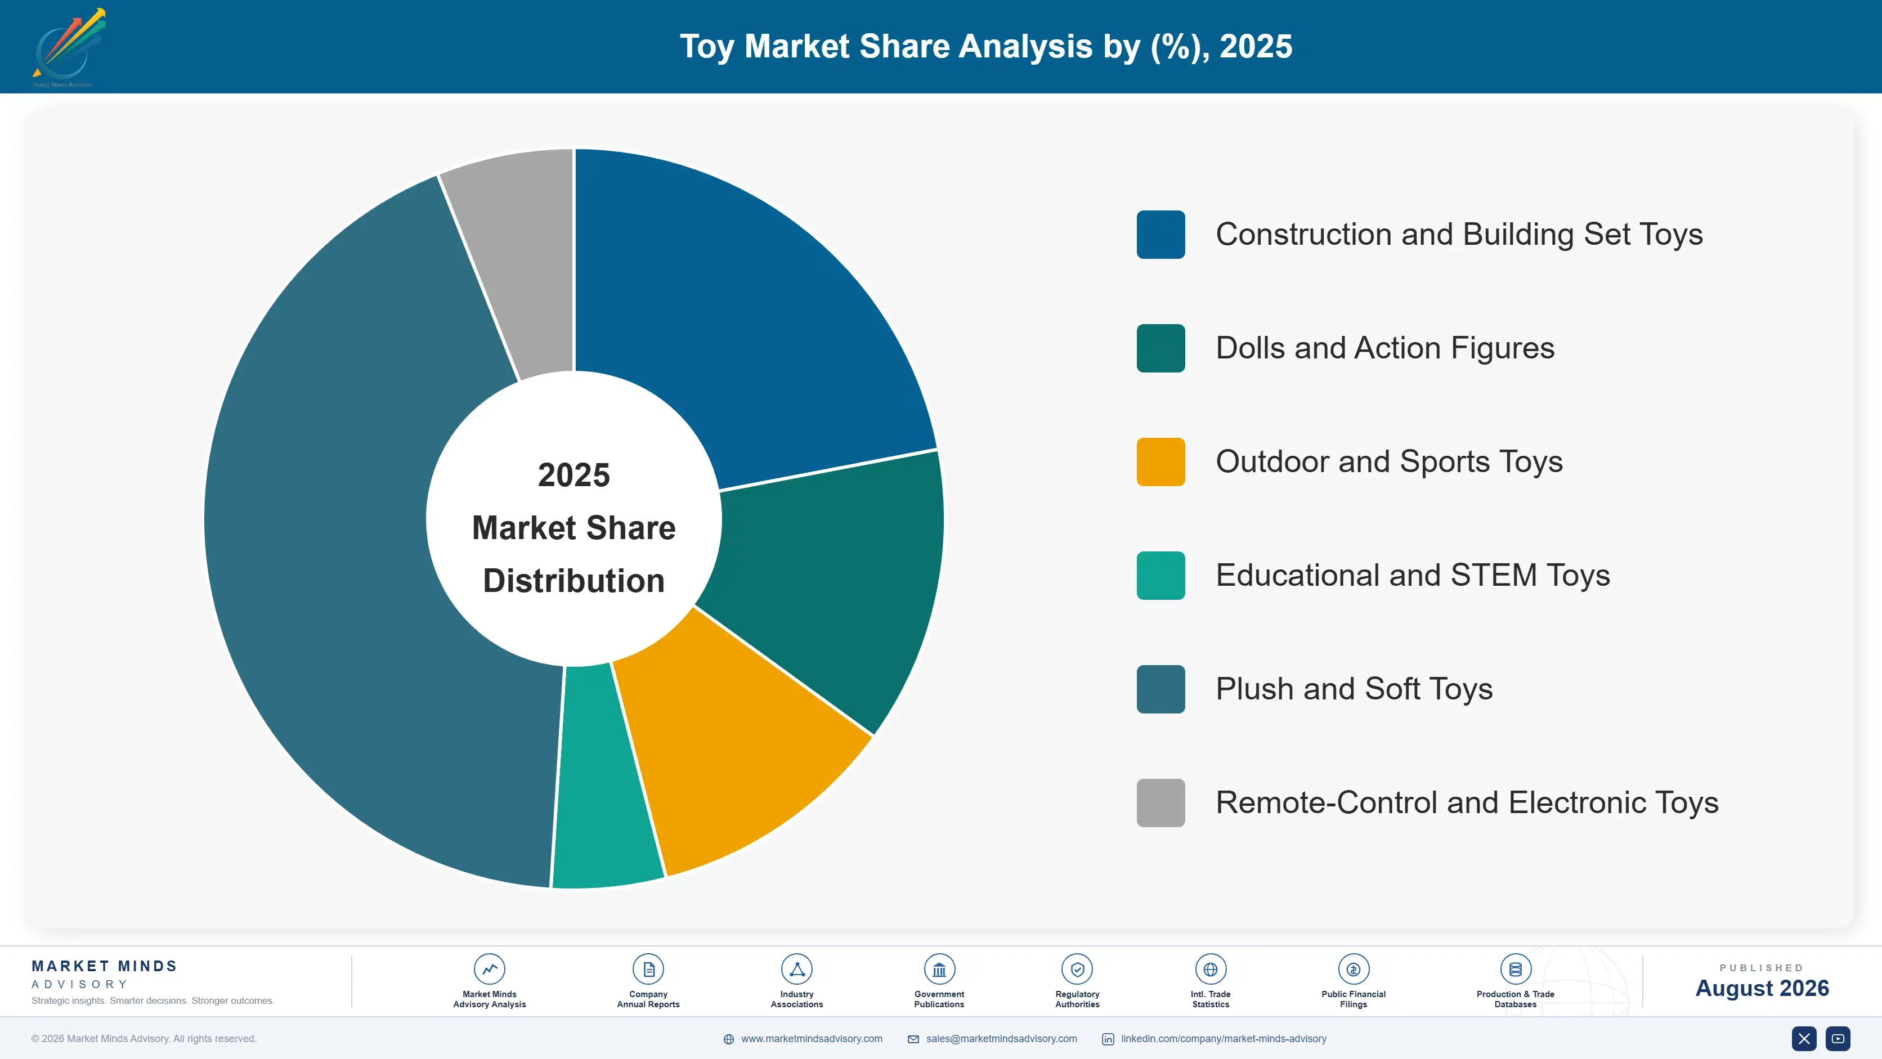
Task: Click the Industry Associations icon
Action: (x=796, y=969)
